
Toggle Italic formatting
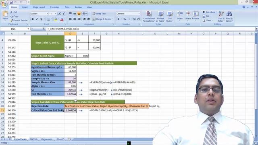[x=37, y=19]
